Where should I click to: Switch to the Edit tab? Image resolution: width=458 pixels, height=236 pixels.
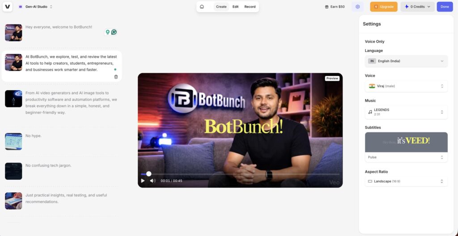235,7
